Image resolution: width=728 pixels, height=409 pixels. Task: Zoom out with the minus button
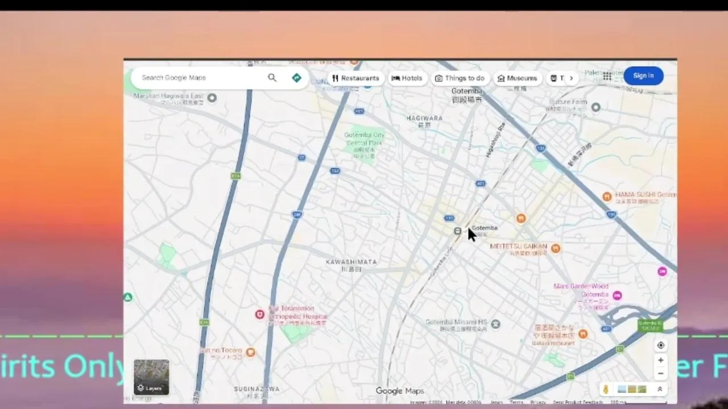(660, 374)
